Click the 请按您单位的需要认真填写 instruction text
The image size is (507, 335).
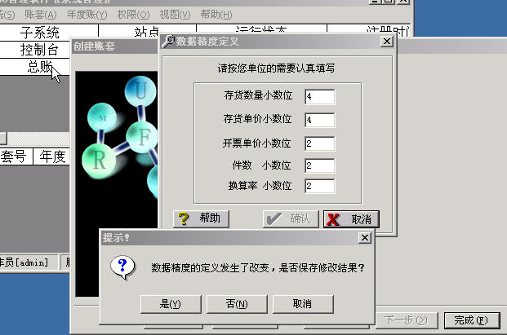[276, 68]
